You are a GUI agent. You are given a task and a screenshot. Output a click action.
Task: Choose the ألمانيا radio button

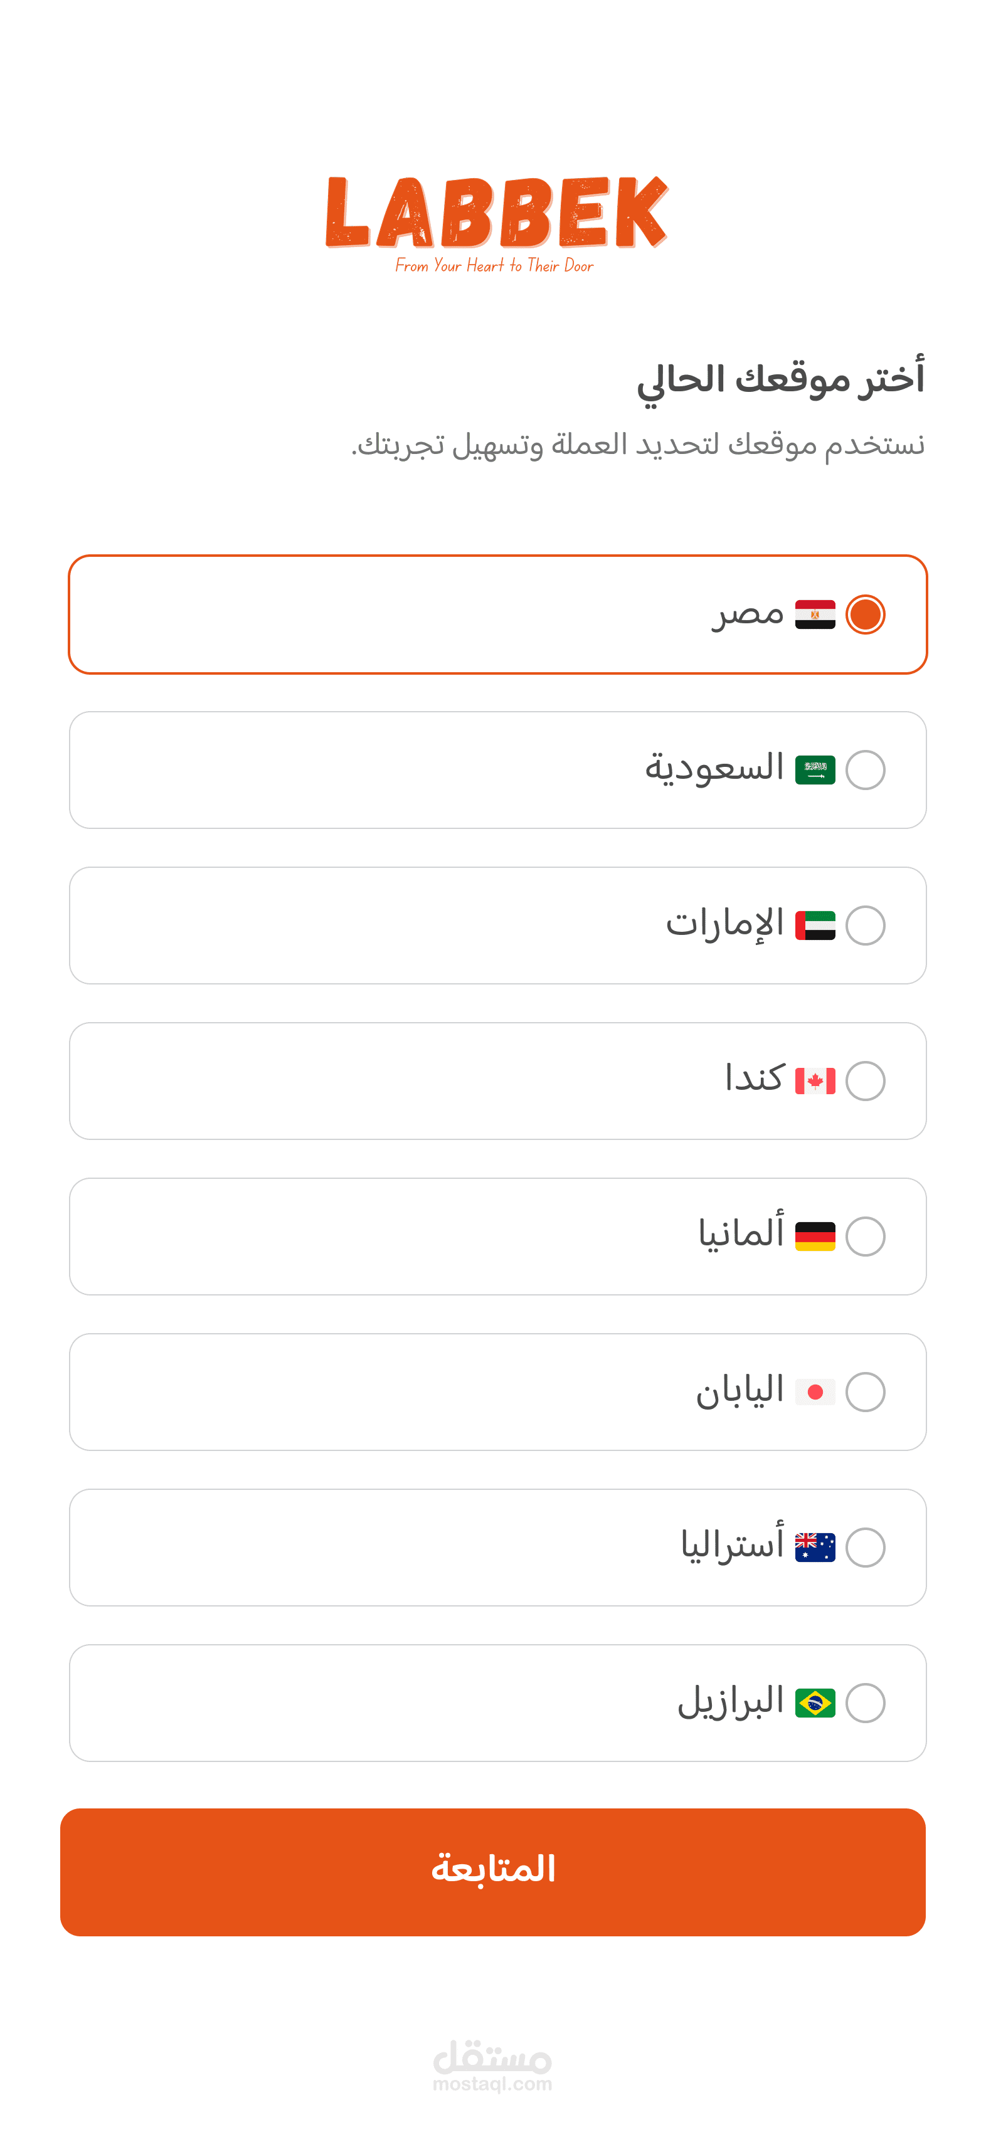tap(865, 1236)
